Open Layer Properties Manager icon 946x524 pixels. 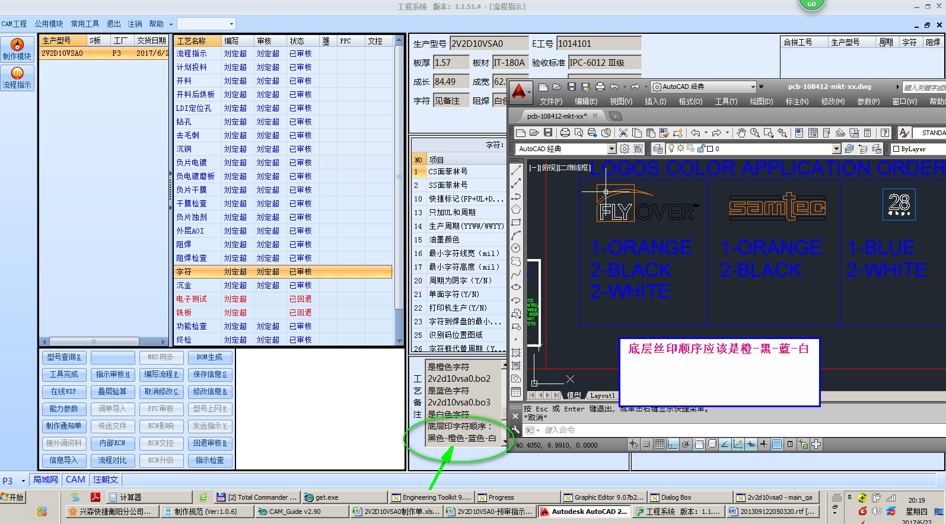[x=658, y=149]
